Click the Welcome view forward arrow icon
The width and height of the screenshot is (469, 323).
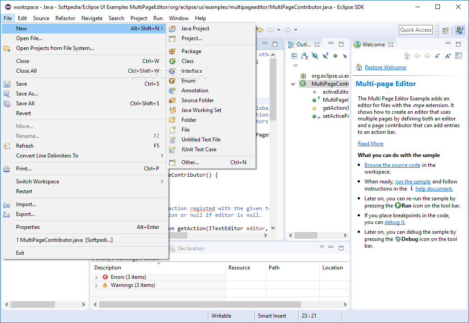click(427, 56)
